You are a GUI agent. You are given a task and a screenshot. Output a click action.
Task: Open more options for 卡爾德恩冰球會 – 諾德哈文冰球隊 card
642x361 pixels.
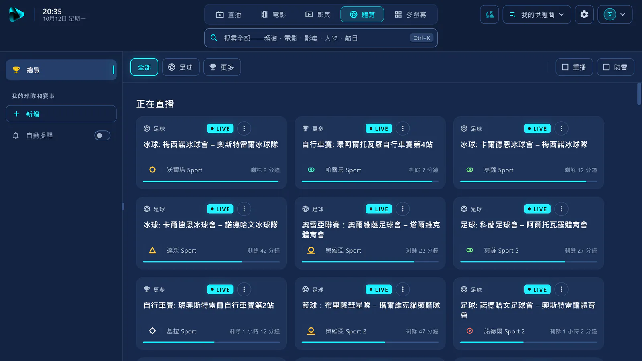pos(244,209)
